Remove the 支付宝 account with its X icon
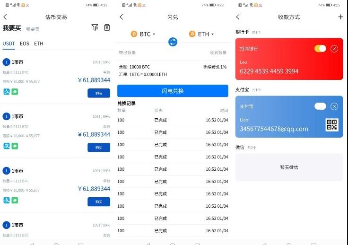The height and width of the screenshot is (245, 348). 334,106
